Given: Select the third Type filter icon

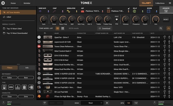Looking at the screenshot, I should coord(18,87).
